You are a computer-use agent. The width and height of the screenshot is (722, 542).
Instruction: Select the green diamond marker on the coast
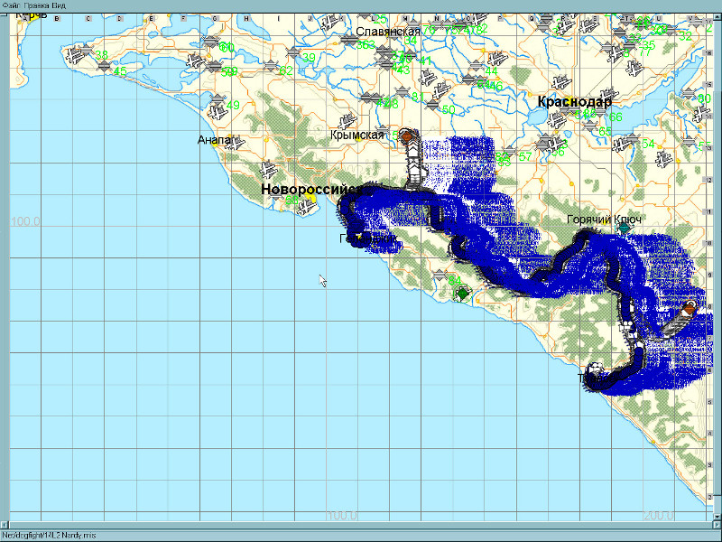[x=462, y=293]
